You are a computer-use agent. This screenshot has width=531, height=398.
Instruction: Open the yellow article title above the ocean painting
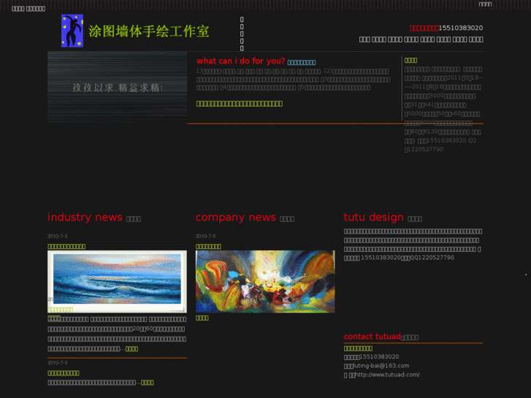[66, 247]
